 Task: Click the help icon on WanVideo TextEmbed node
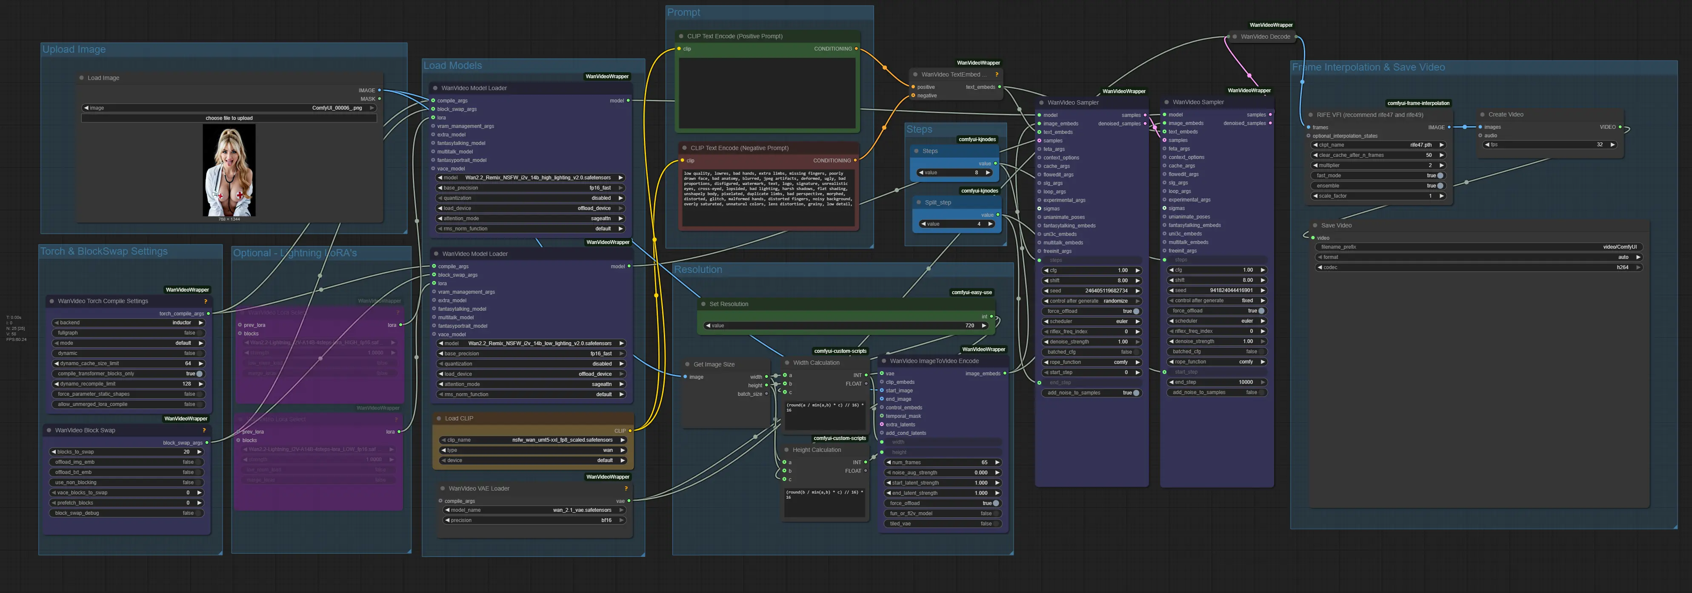coord(996,75)
